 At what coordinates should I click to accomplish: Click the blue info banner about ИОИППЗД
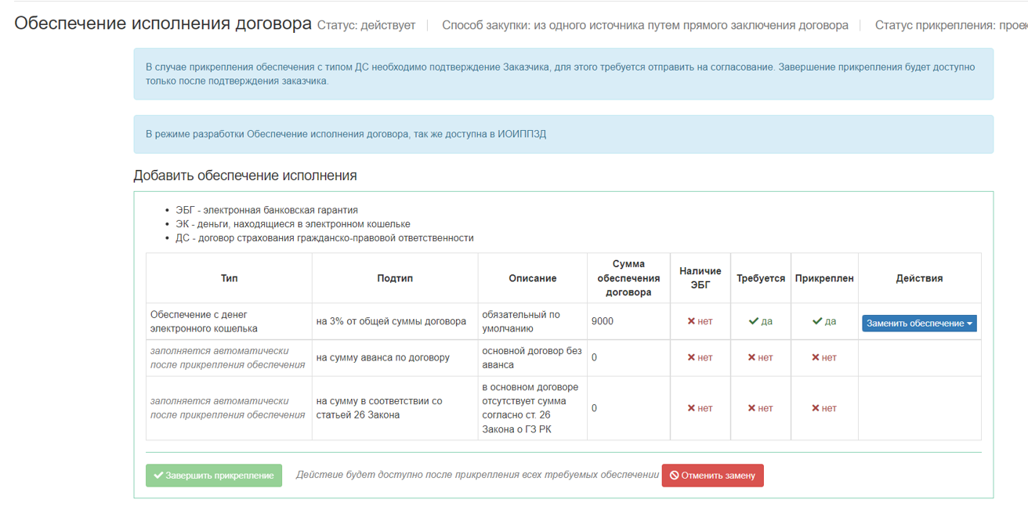563,134
